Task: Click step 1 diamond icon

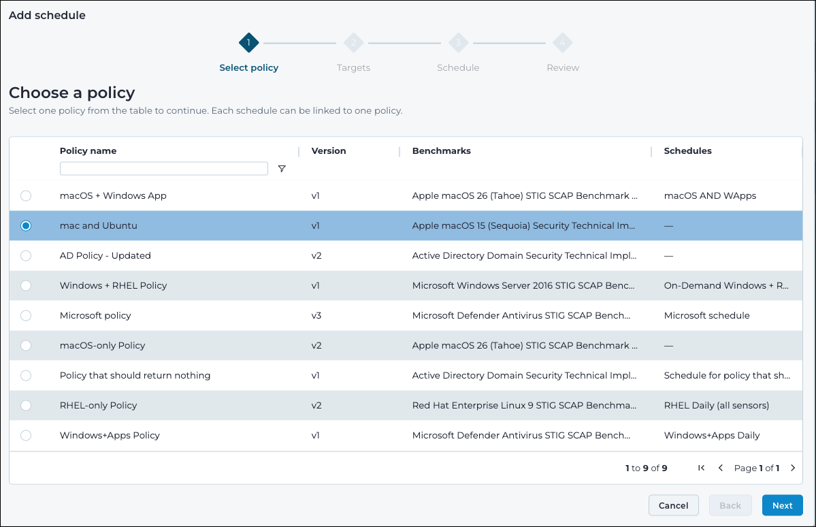Action: 249,43
